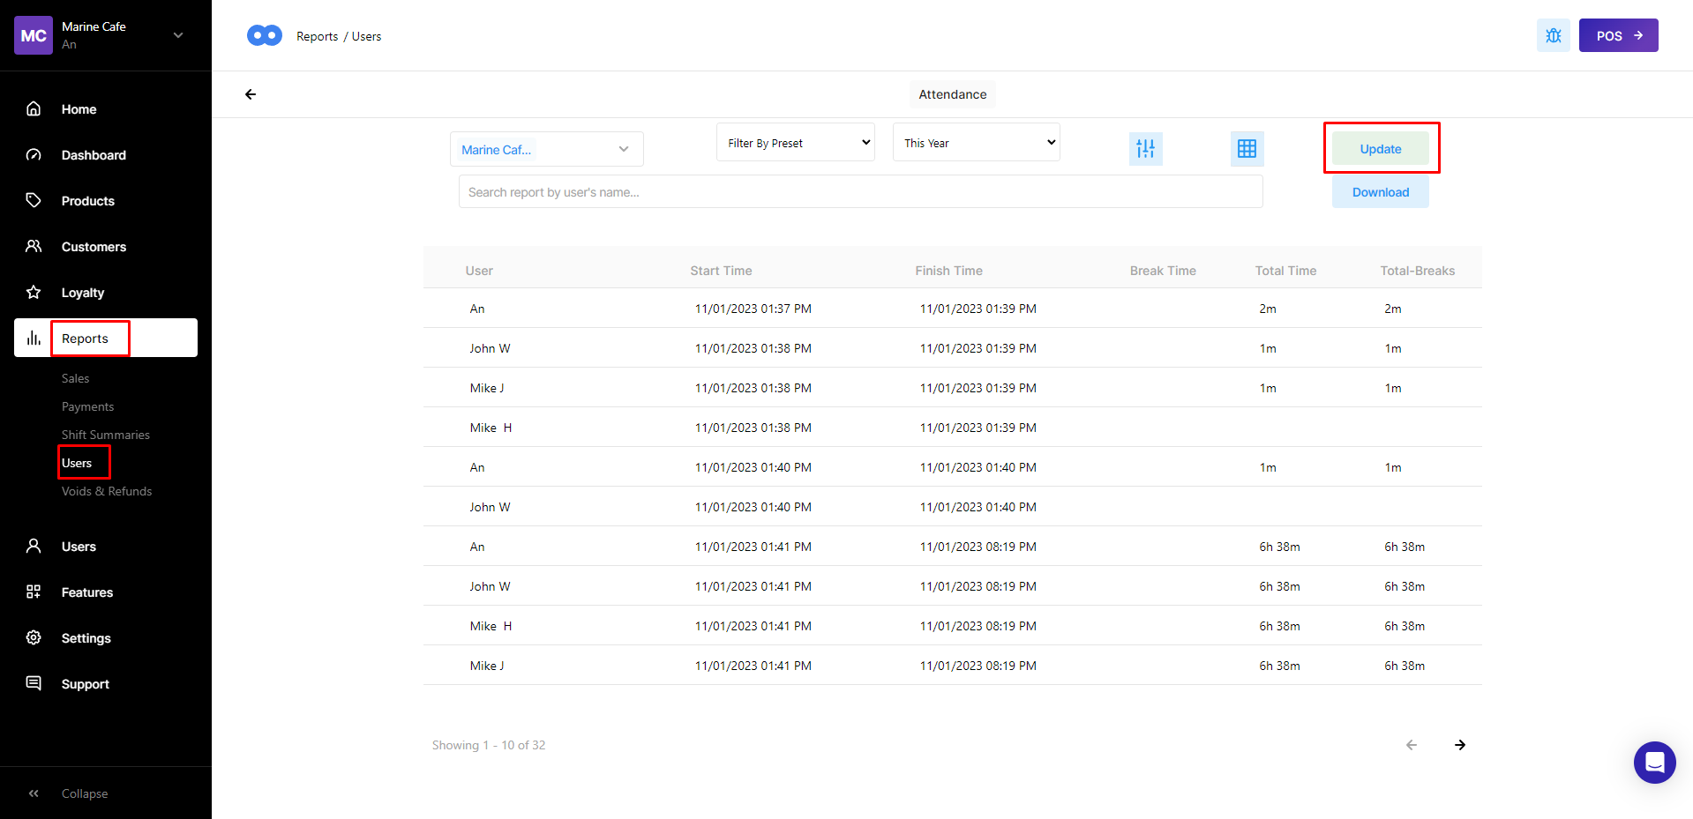Click the Finish Time column header
Viewport: 1693px width, 819px height.
[948, 271]
